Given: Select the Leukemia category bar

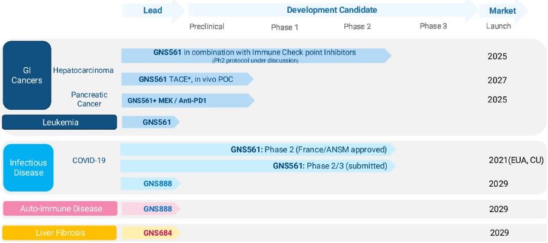Looking at the screenshot, I should (x=59, y=122).
